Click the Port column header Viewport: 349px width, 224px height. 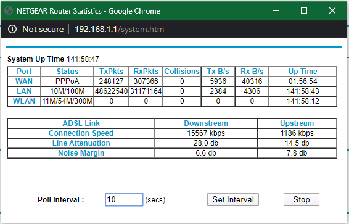click(x=24, y=72)
